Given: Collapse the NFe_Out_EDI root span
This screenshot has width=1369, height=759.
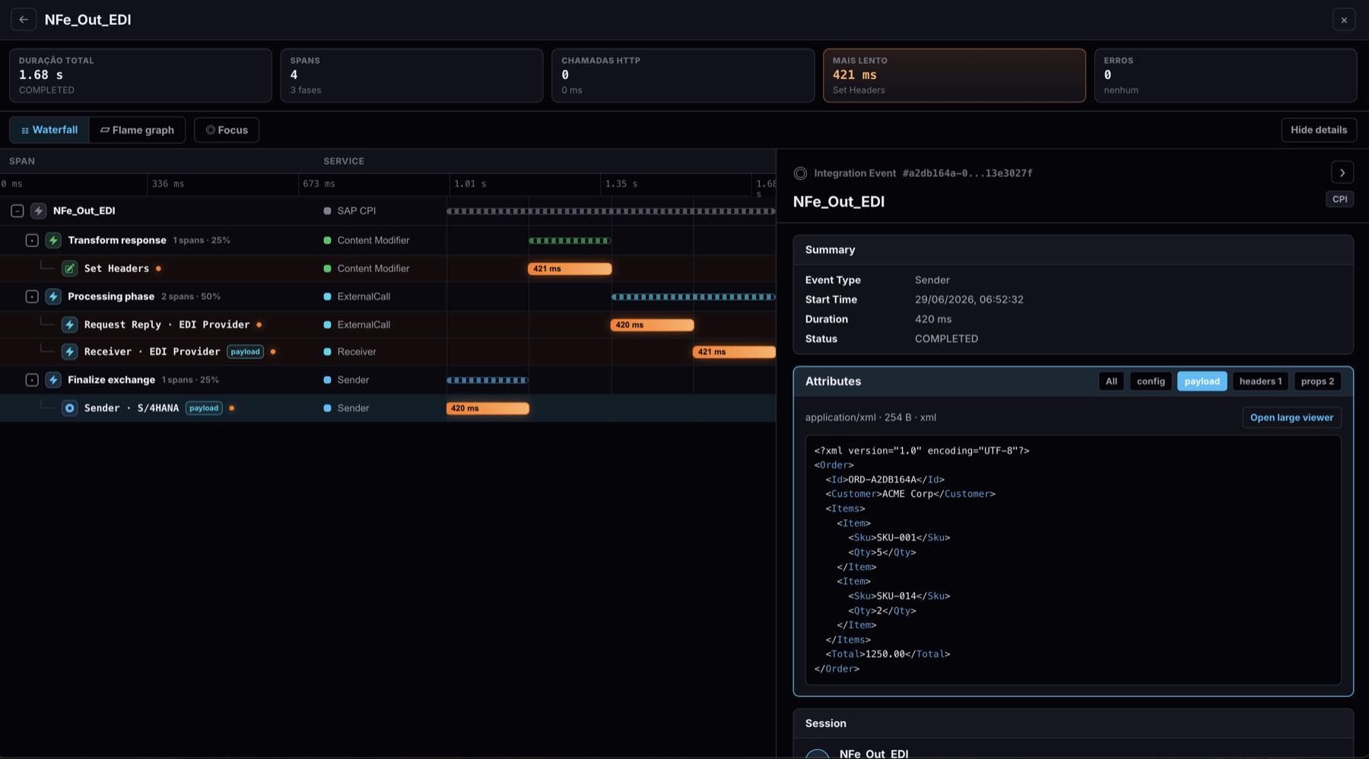Looking at the screenshot, I should click(x=17, y=211).
